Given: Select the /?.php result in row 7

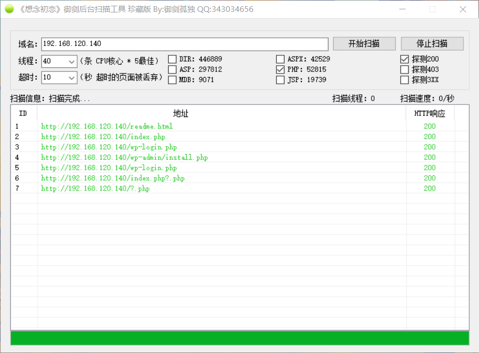Looking at the screenshot, I should tap(239, 188).
